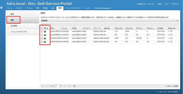Open the カタログ tab
The width and height of the screenshot is (183, 94).
pyautogui.click(x=19, y=8)
